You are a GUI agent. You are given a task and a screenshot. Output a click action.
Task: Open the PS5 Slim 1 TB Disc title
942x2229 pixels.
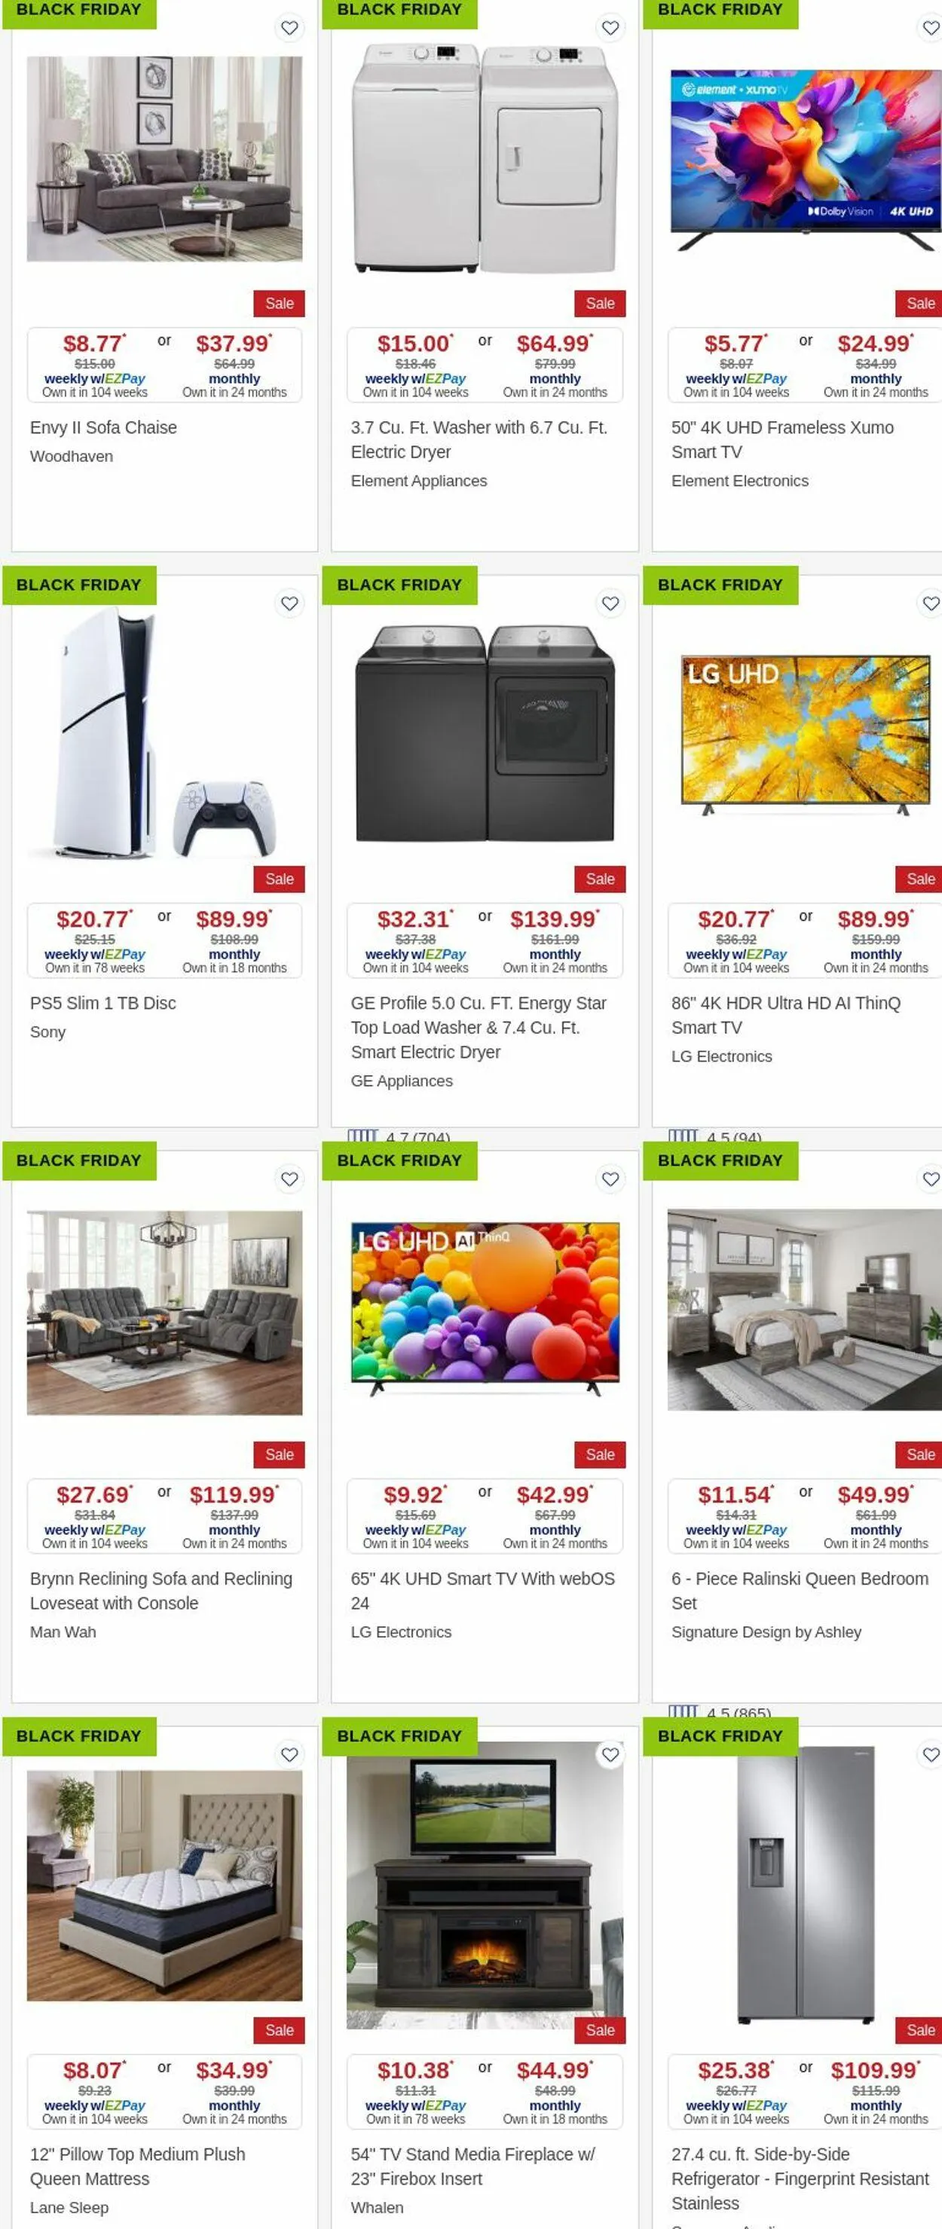tap(103, 1003)
